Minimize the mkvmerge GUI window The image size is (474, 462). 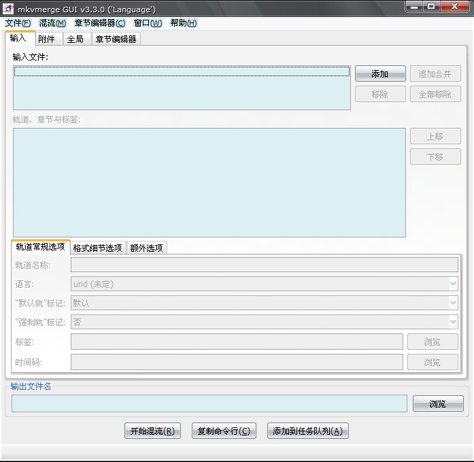pyautogui.click(x=414, y=6)
